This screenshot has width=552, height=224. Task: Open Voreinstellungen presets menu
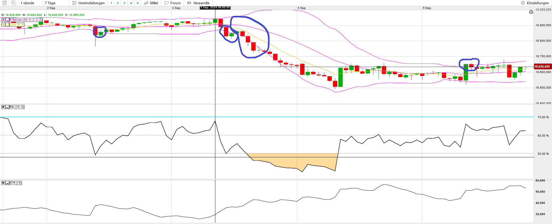[88, 3]
